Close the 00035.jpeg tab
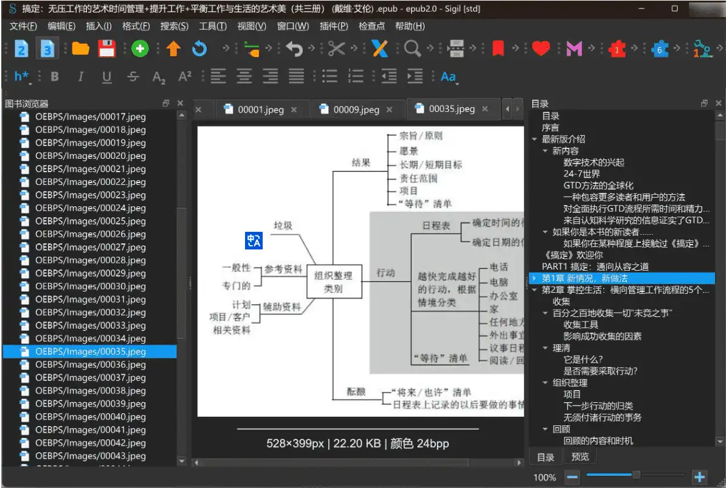Screen dimensions: 726x488 coord(485,109)
